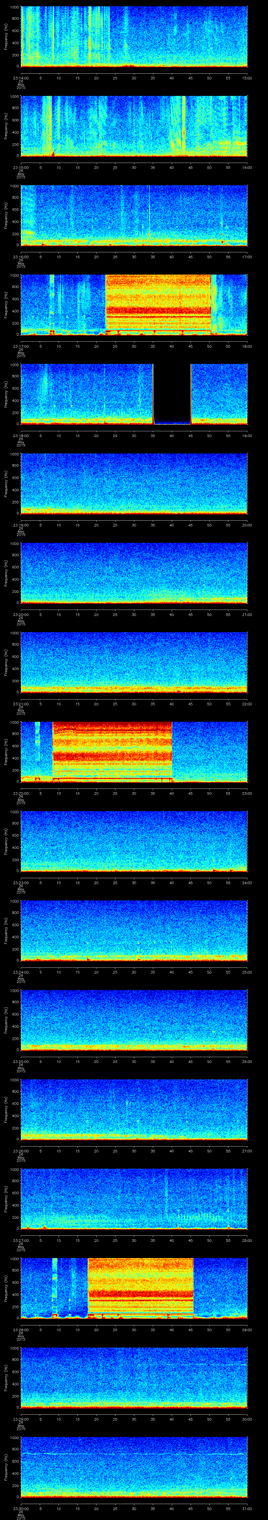Click the "Frequency (Hz)" axis title of the 23:19:00 panel

click(x=6, y=484)
